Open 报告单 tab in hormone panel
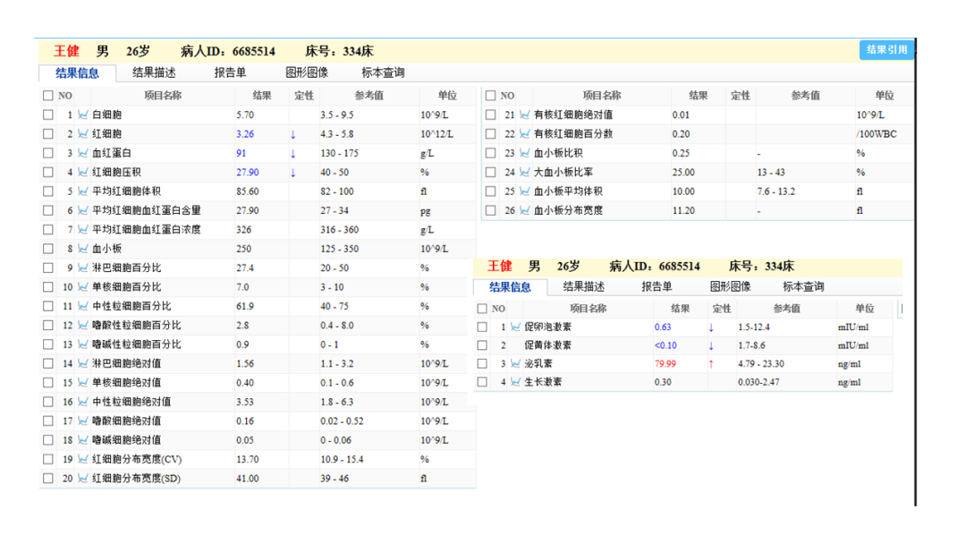The height and width of the screenshot is (544, 966). tap(657, 286)
